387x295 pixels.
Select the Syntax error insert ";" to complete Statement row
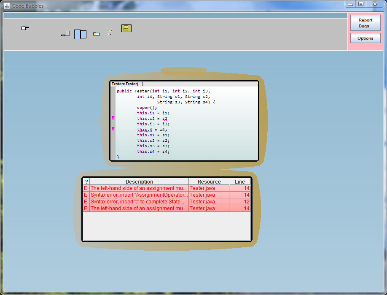tap(167, 202)
